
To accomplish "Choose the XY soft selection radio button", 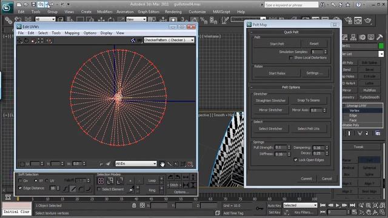I will pos(36,180).
